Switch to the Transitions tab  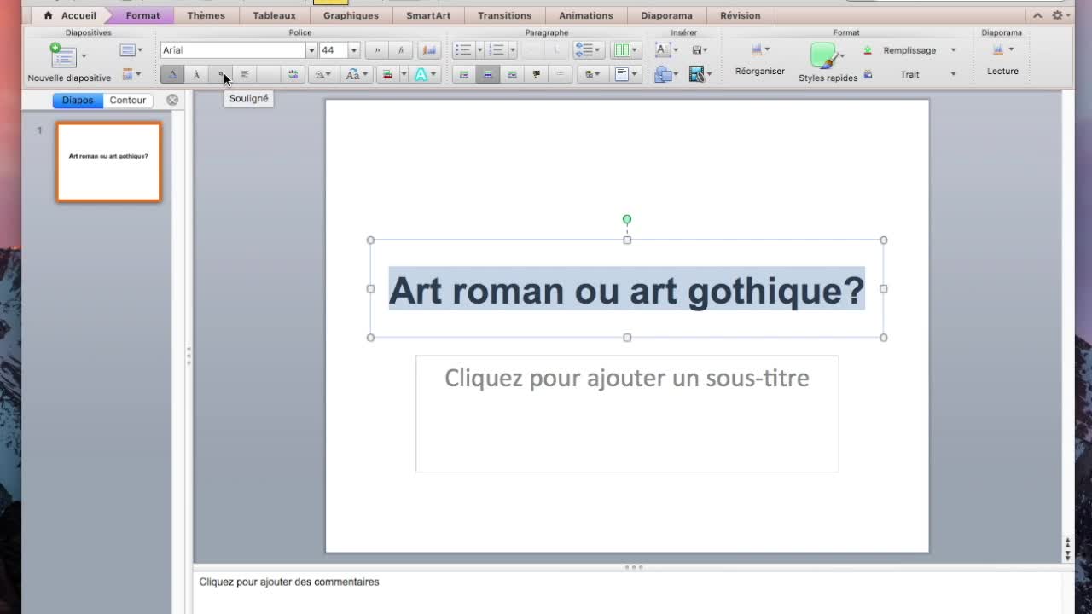tap(504, 15)
